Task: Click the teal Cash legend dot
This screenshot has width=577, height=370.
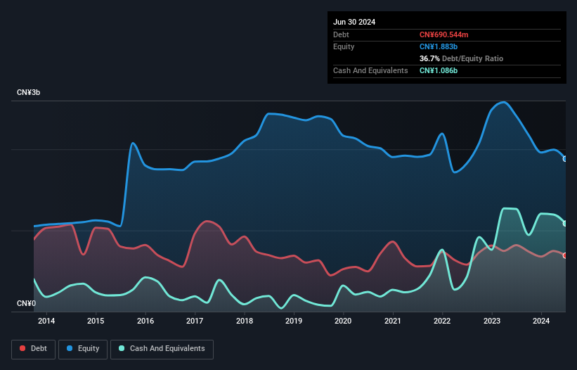Action: (122, 348)
